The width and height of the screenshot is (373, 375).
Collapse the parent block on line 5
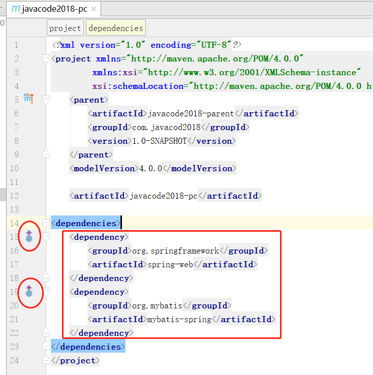[x=46, y=100]
